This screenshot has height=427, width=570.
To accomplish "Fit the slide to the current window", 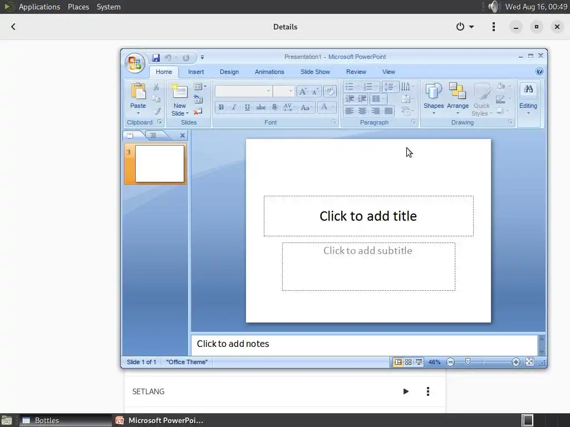I will coord(530,362).
